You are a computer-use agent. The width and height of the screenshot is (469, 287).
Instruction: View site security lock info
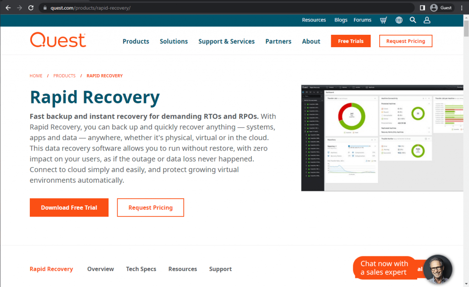click(45, 8)
